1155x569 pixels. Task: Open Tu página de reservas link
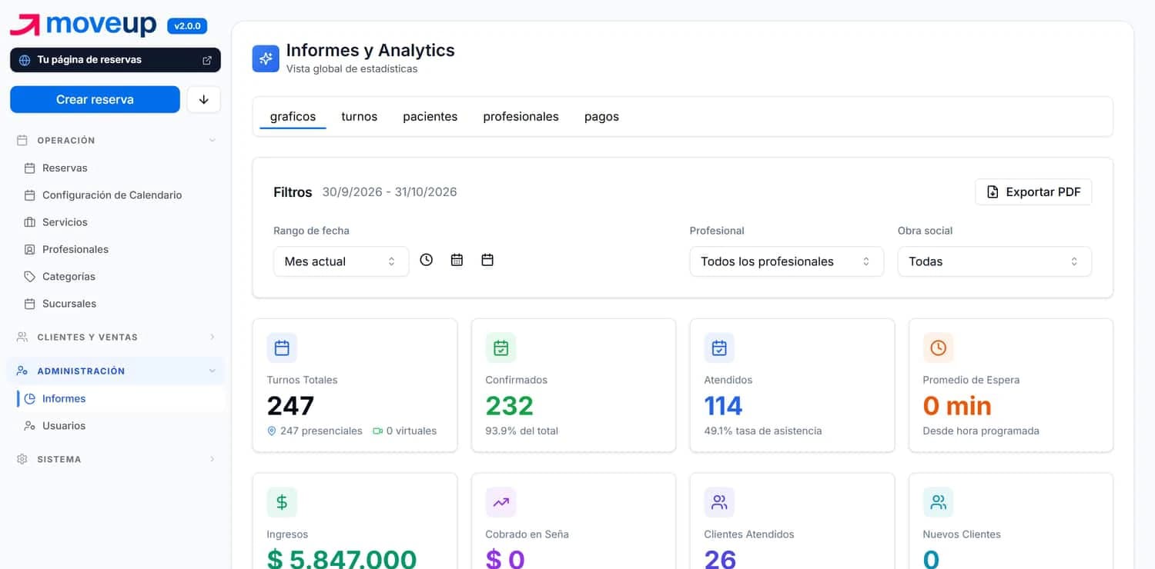tap(115, 60)
